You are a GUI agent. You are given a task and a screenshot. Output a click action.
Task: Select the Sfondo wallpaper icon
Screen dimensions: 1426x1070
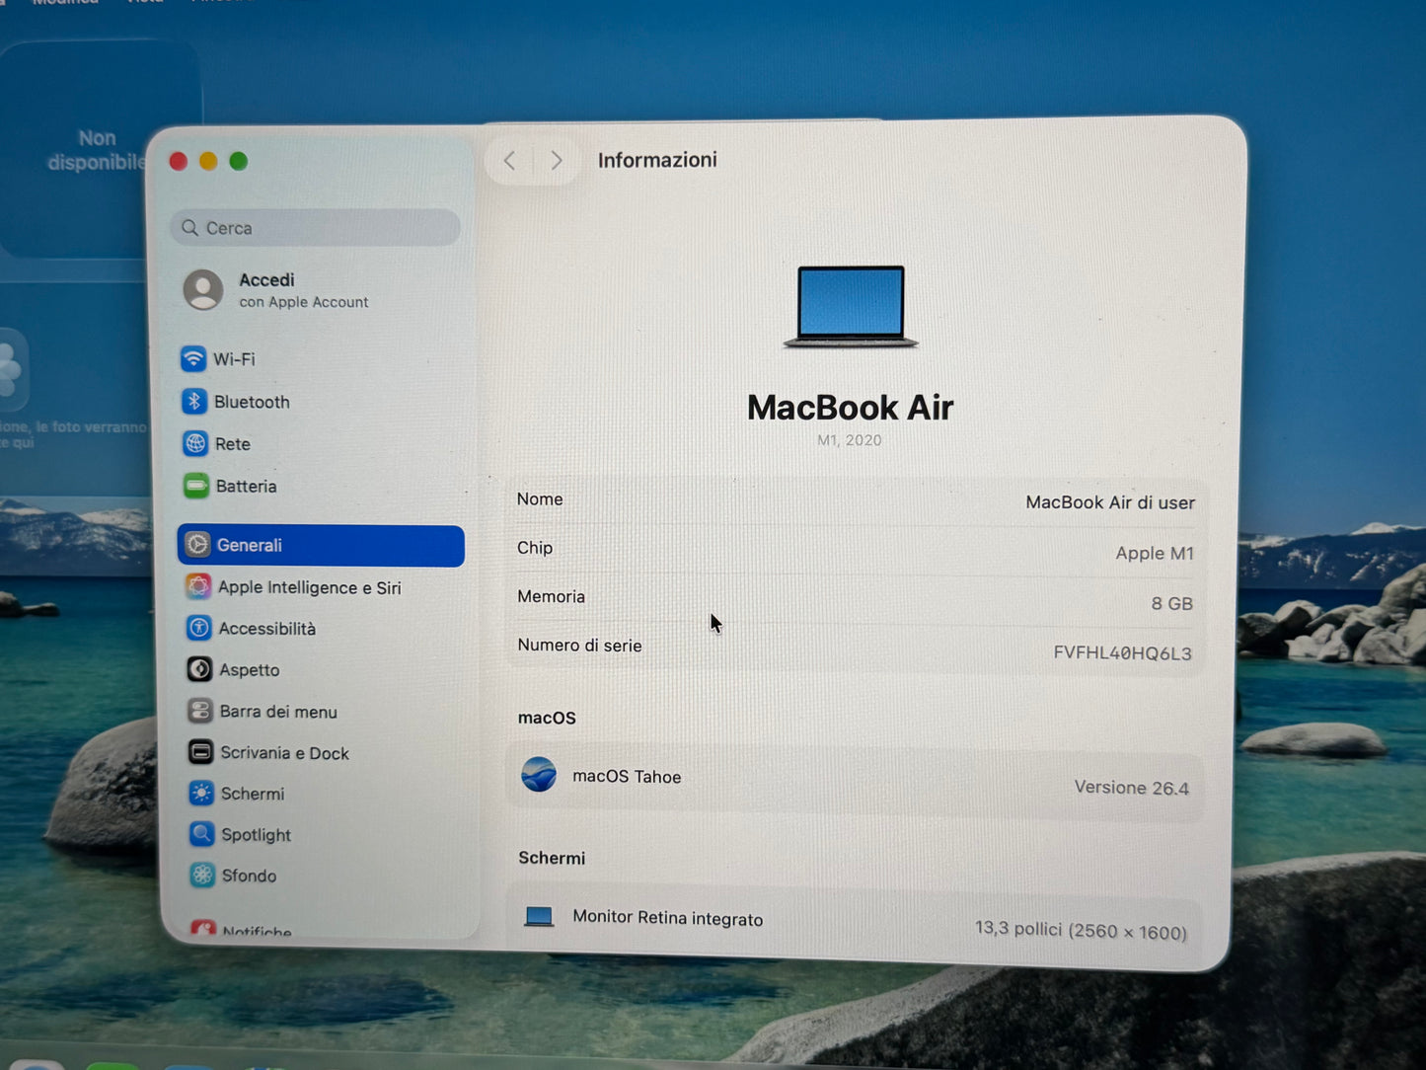coord(202,875)
